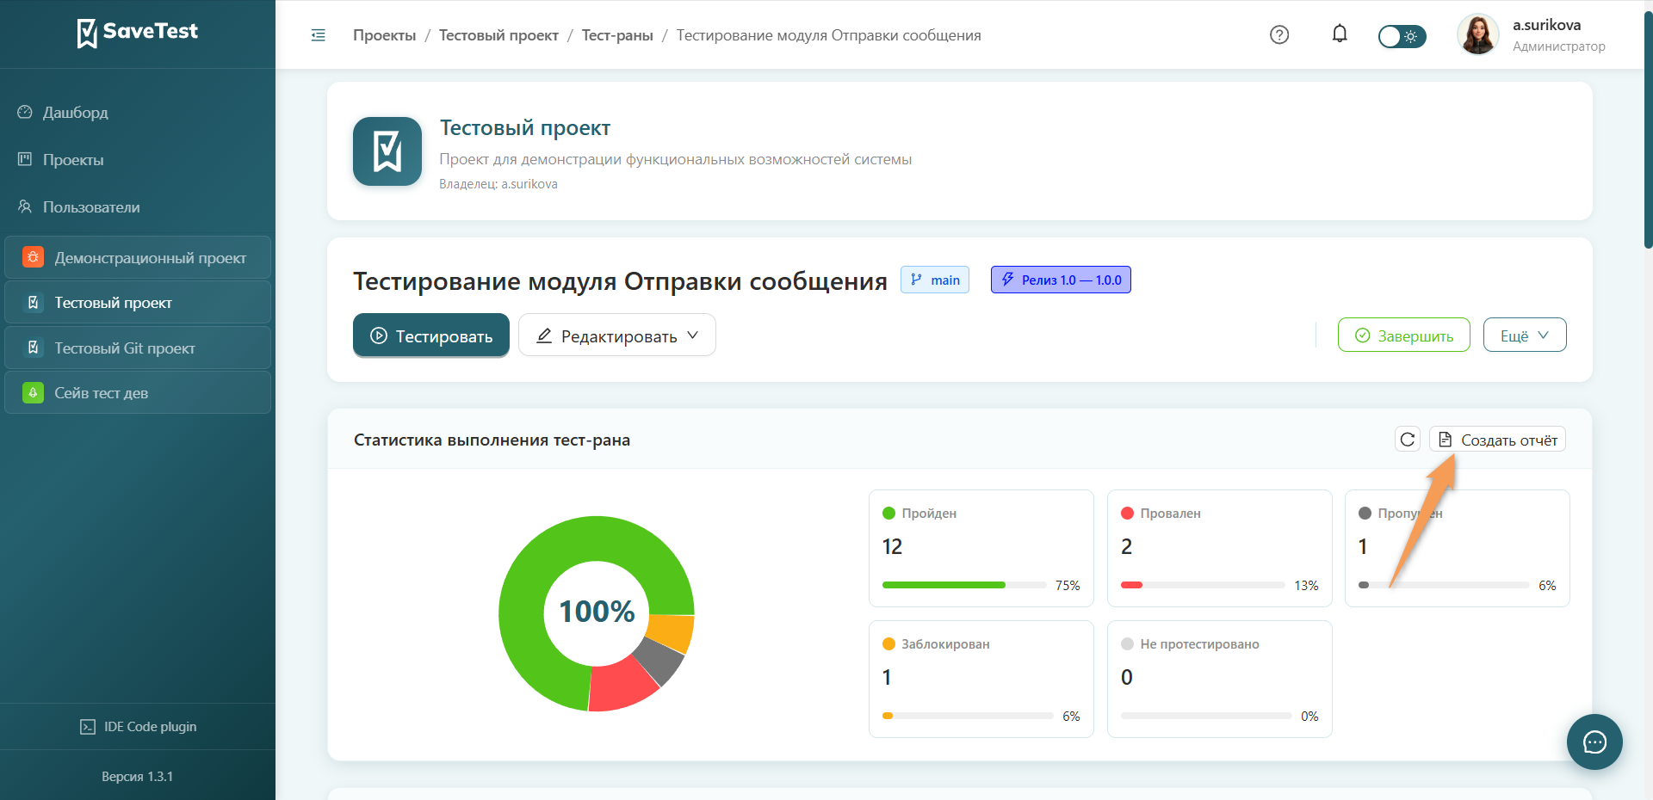Click the orange segment of the donut chart
The image size is (1653, 800).
(x=673, y=632)
